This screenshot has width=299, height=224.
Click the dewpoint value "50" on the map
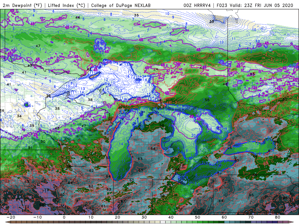(43, 141)
